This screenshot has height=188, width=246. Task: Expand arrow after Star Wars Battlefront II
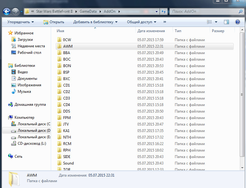76,11
